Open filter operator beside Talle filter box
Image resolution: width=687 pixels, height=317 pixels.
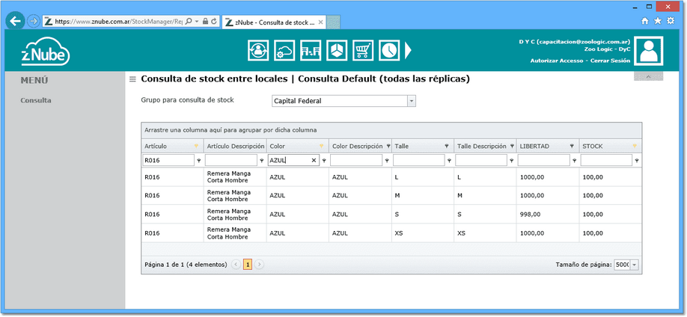tap(450, 161)
